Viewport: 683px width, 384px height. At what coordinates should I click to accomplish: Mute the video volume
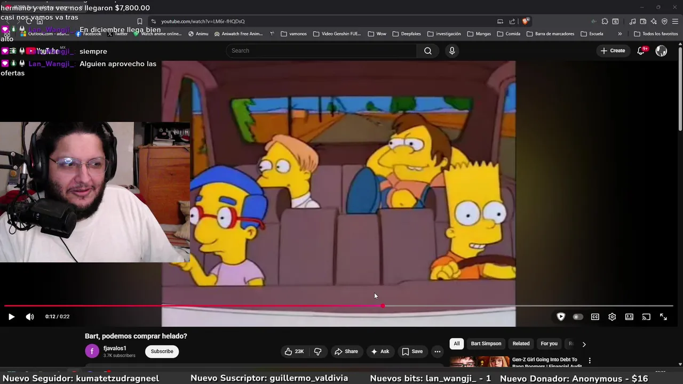30,317
